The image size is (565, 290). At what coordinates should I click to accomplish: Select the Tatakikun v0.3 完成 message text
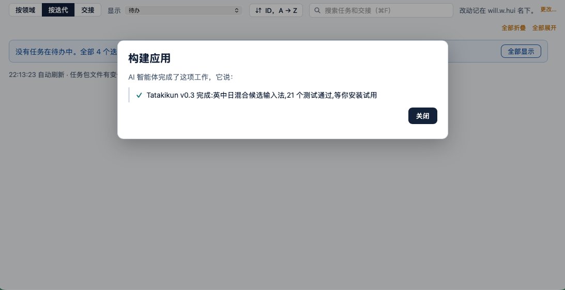(x=262, y=96)
